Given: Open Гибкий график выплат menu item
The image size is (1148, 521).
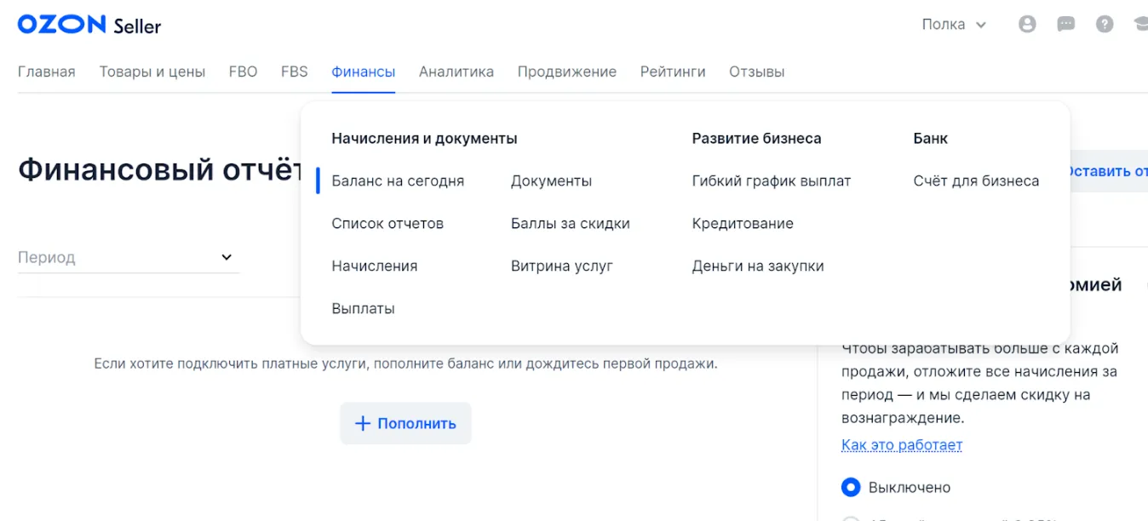Looking at the screenshot, I should coord(771,180).
